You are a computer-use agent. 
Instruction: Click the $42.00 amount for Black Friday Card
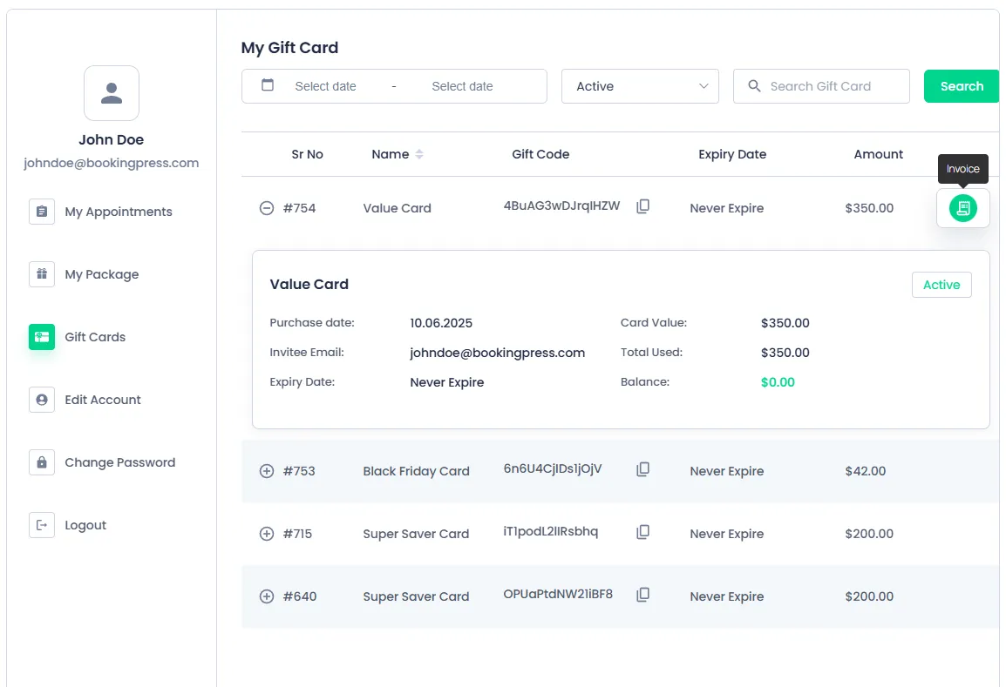point(866,471)
